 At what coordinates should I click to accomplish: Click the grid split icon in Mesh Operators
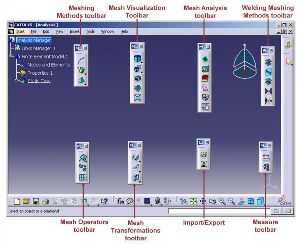tap(83, 177)
